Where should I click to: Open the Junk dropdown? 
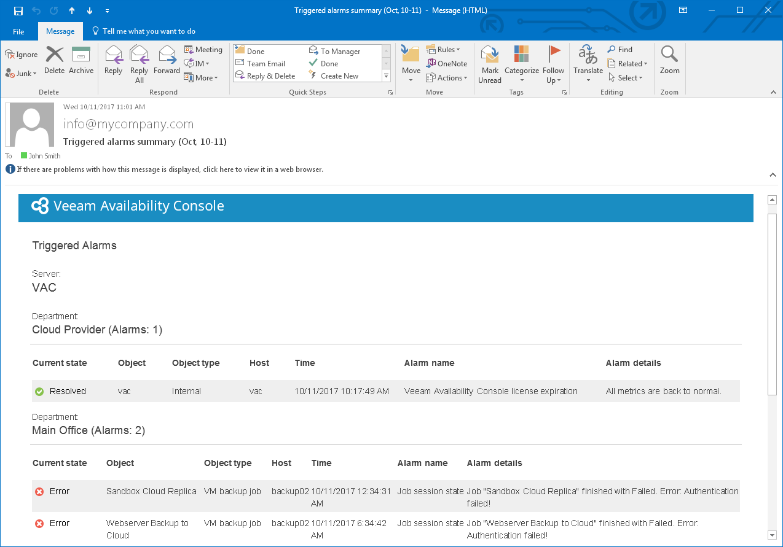click(x=22, y=73)
